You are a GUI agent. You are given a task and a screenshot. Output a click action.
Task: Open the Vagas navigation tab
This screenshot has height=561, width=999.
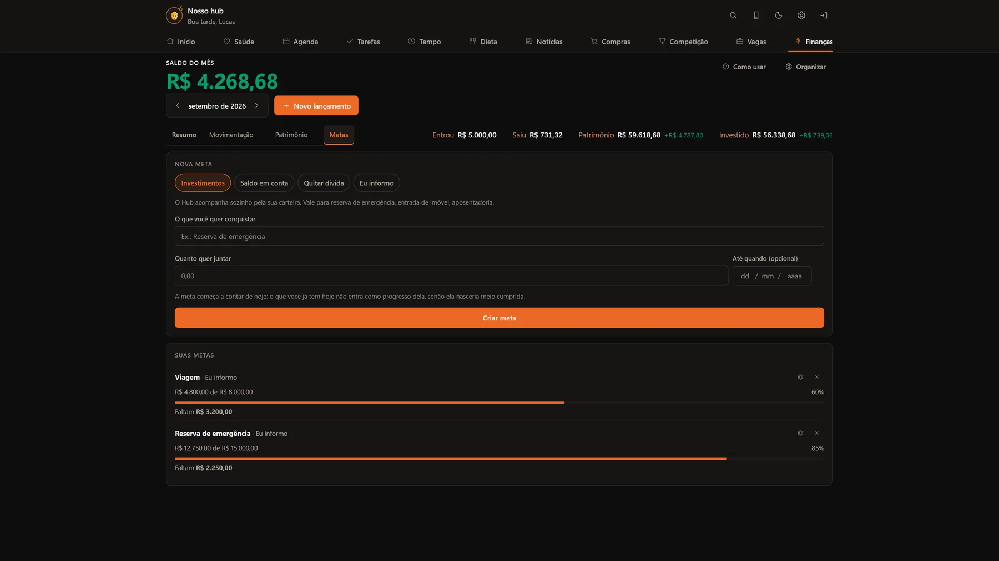tap(751, 42)
